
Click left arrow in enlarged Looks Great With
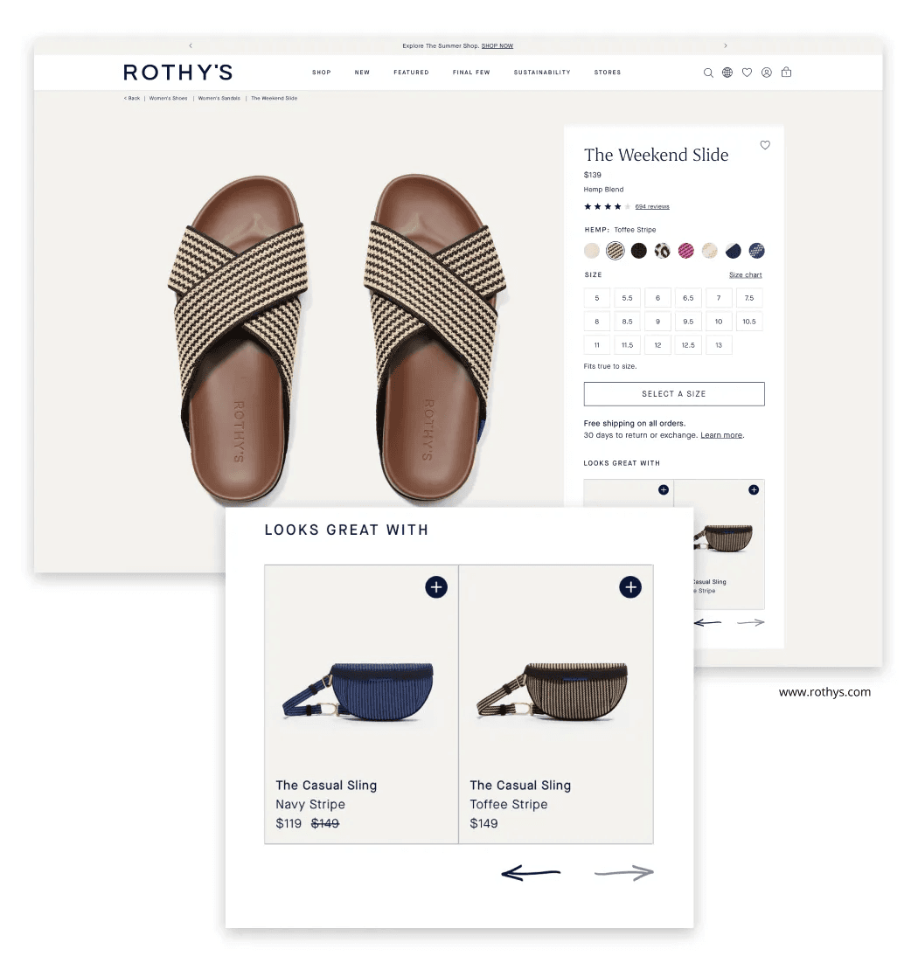(531, 873)
